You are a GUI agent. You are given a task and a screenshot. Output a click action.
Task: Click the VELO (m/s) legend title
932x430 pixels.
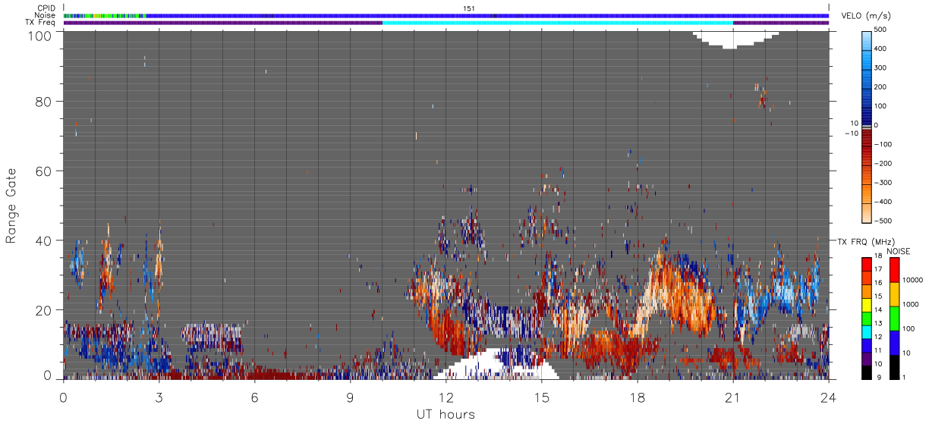click(867, 16)
